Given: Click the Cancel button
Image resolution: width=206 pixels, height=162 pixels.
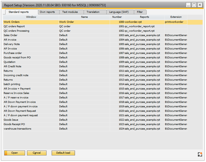Looking at the screenshot, I should (x=37, y=153).
